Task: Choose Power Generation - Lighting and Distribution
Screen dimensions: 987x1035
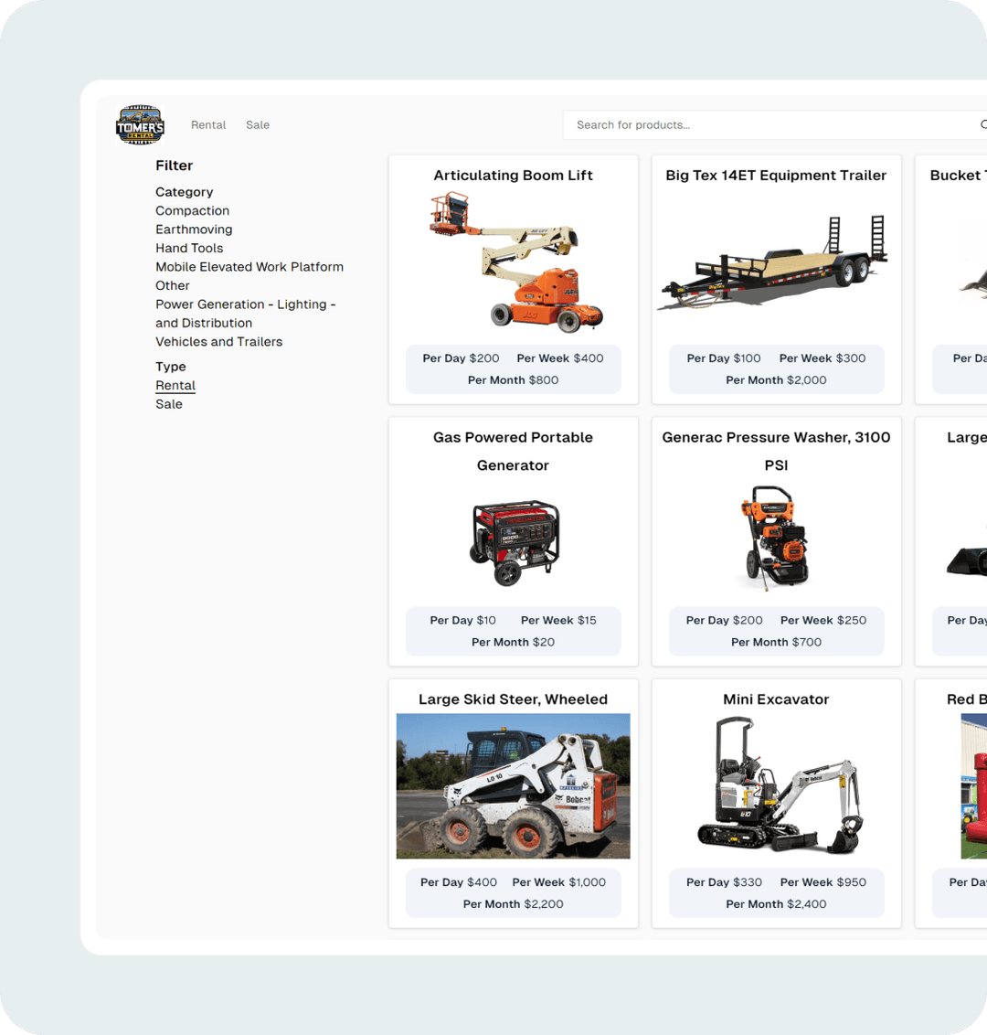Action: [x=245, y=313]
